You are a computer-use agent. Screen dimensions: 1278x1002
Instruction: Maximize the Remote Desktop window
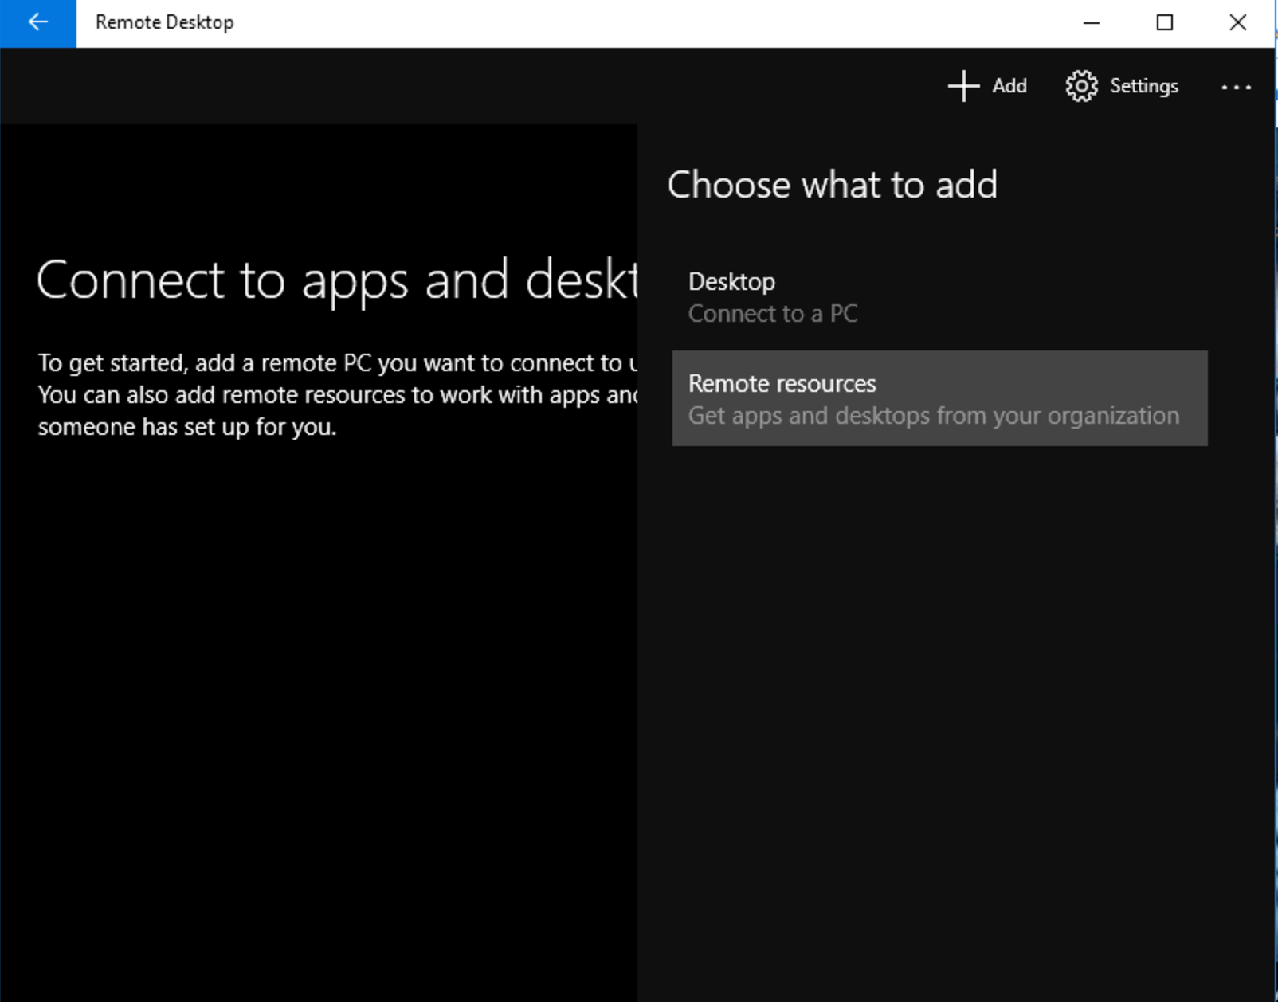[1165, 23]
